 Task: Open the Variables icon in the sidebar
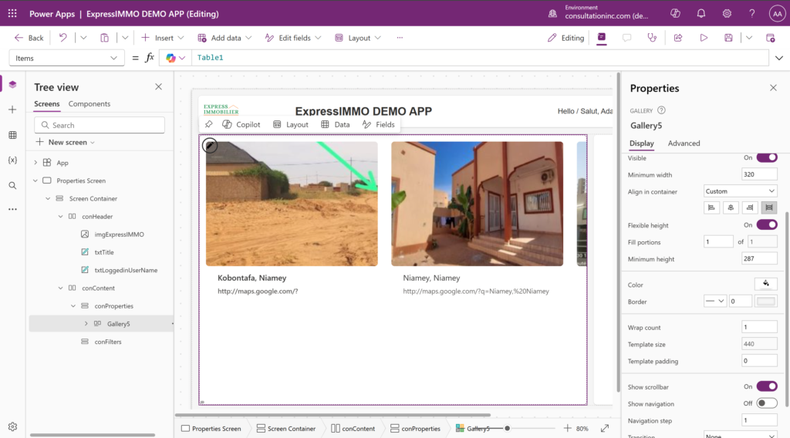pos(12,160)
